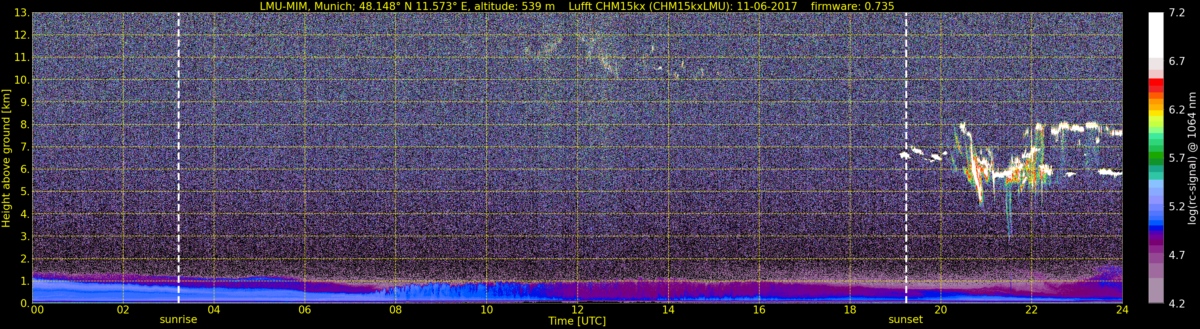Click the 'Height above ground [km]' axis label
The height and width of the screenshot is (329, 1200).
(x=6, y=158)
